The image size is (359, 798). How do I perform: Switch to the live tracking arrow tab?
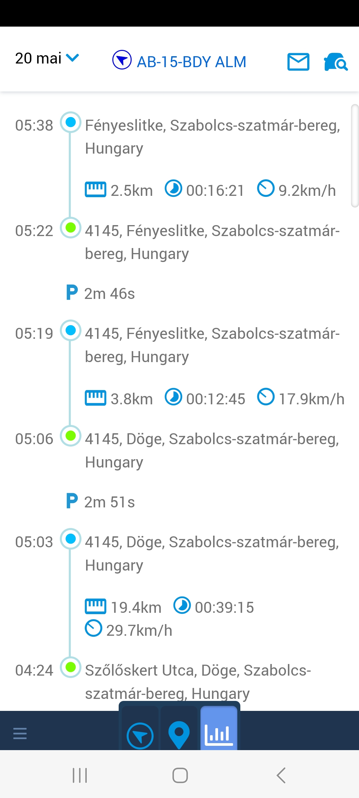click(x=140, y=736)
